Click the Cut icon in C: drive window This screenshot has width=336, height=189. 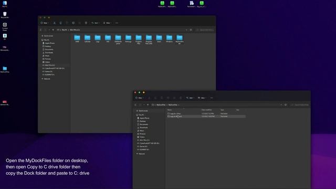pos(55,23)
